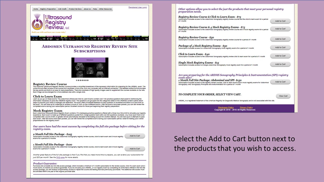This screenshot has width=324, height=182.
Task: Open the Privacy Policy link
Action: tap(246, 108)
